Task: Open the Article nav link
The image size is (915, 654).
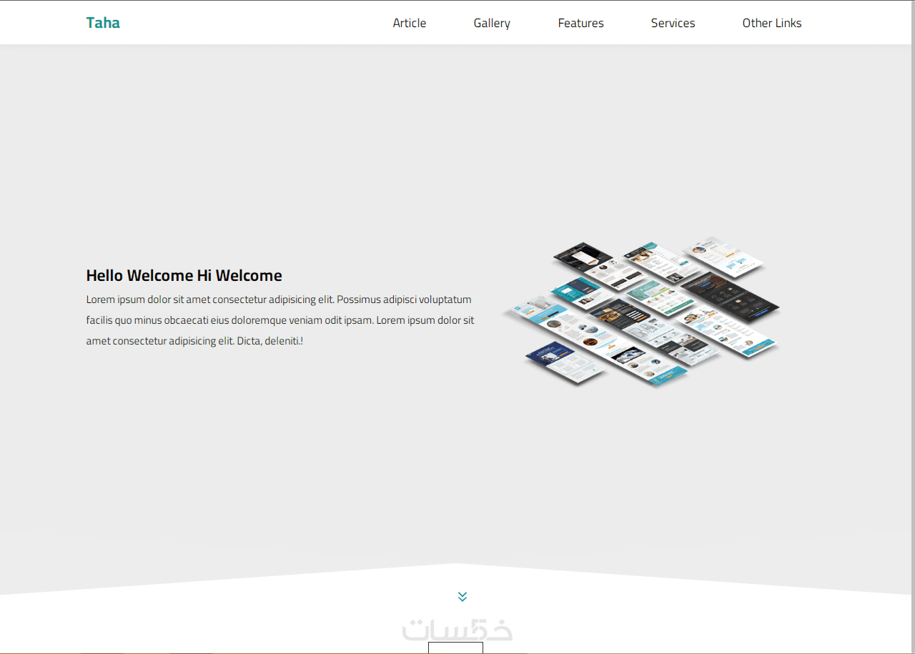Action: tap(410, 23)
